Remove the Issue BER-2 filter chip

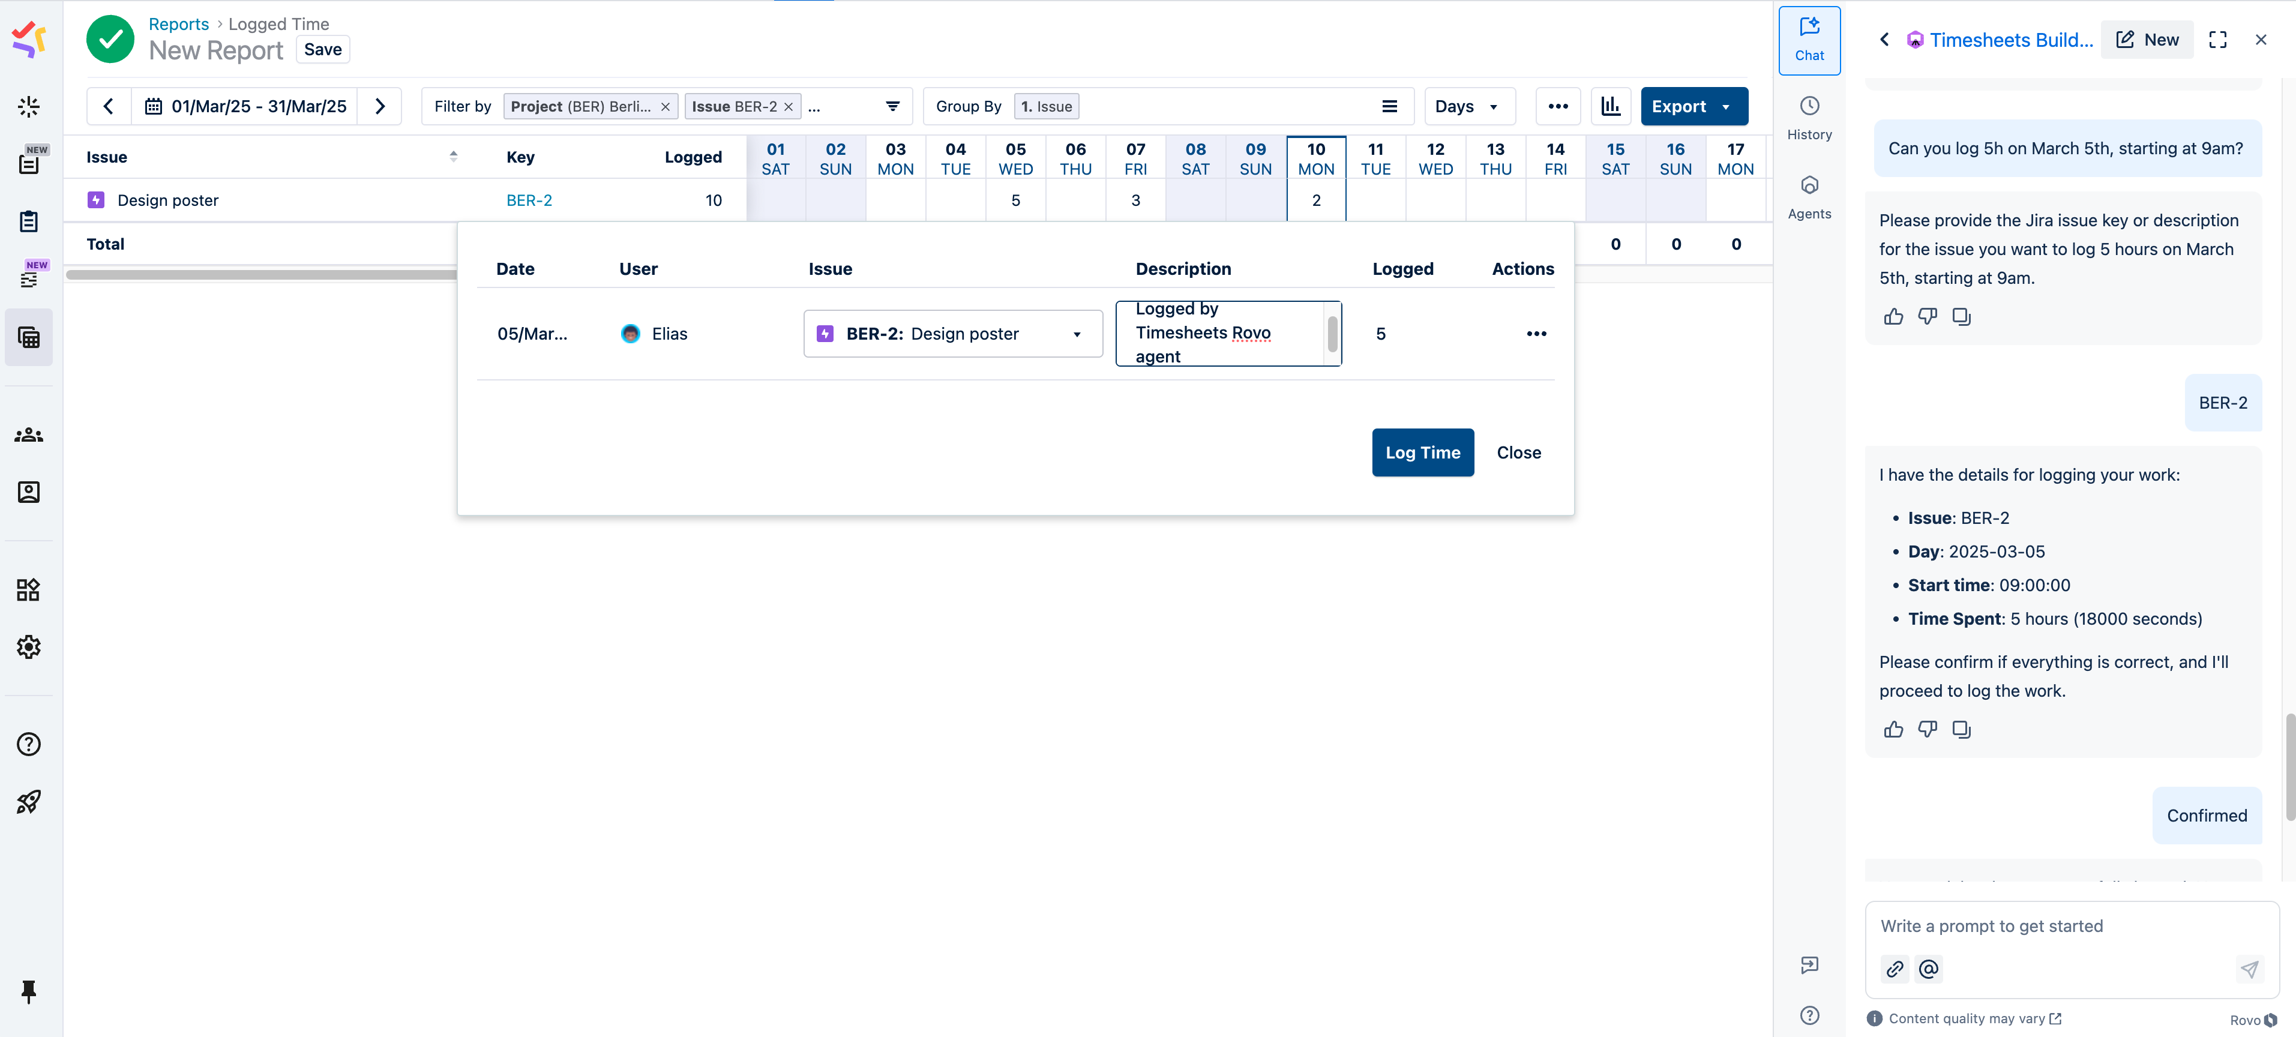pyautogui.click(x=788, y=107)
